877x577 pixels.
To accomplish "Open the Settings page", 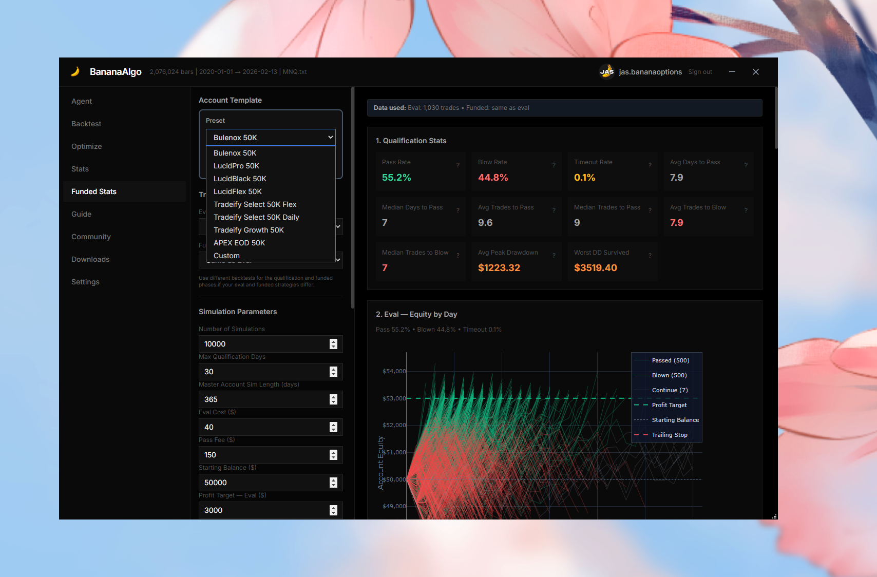I will [85, 281].
